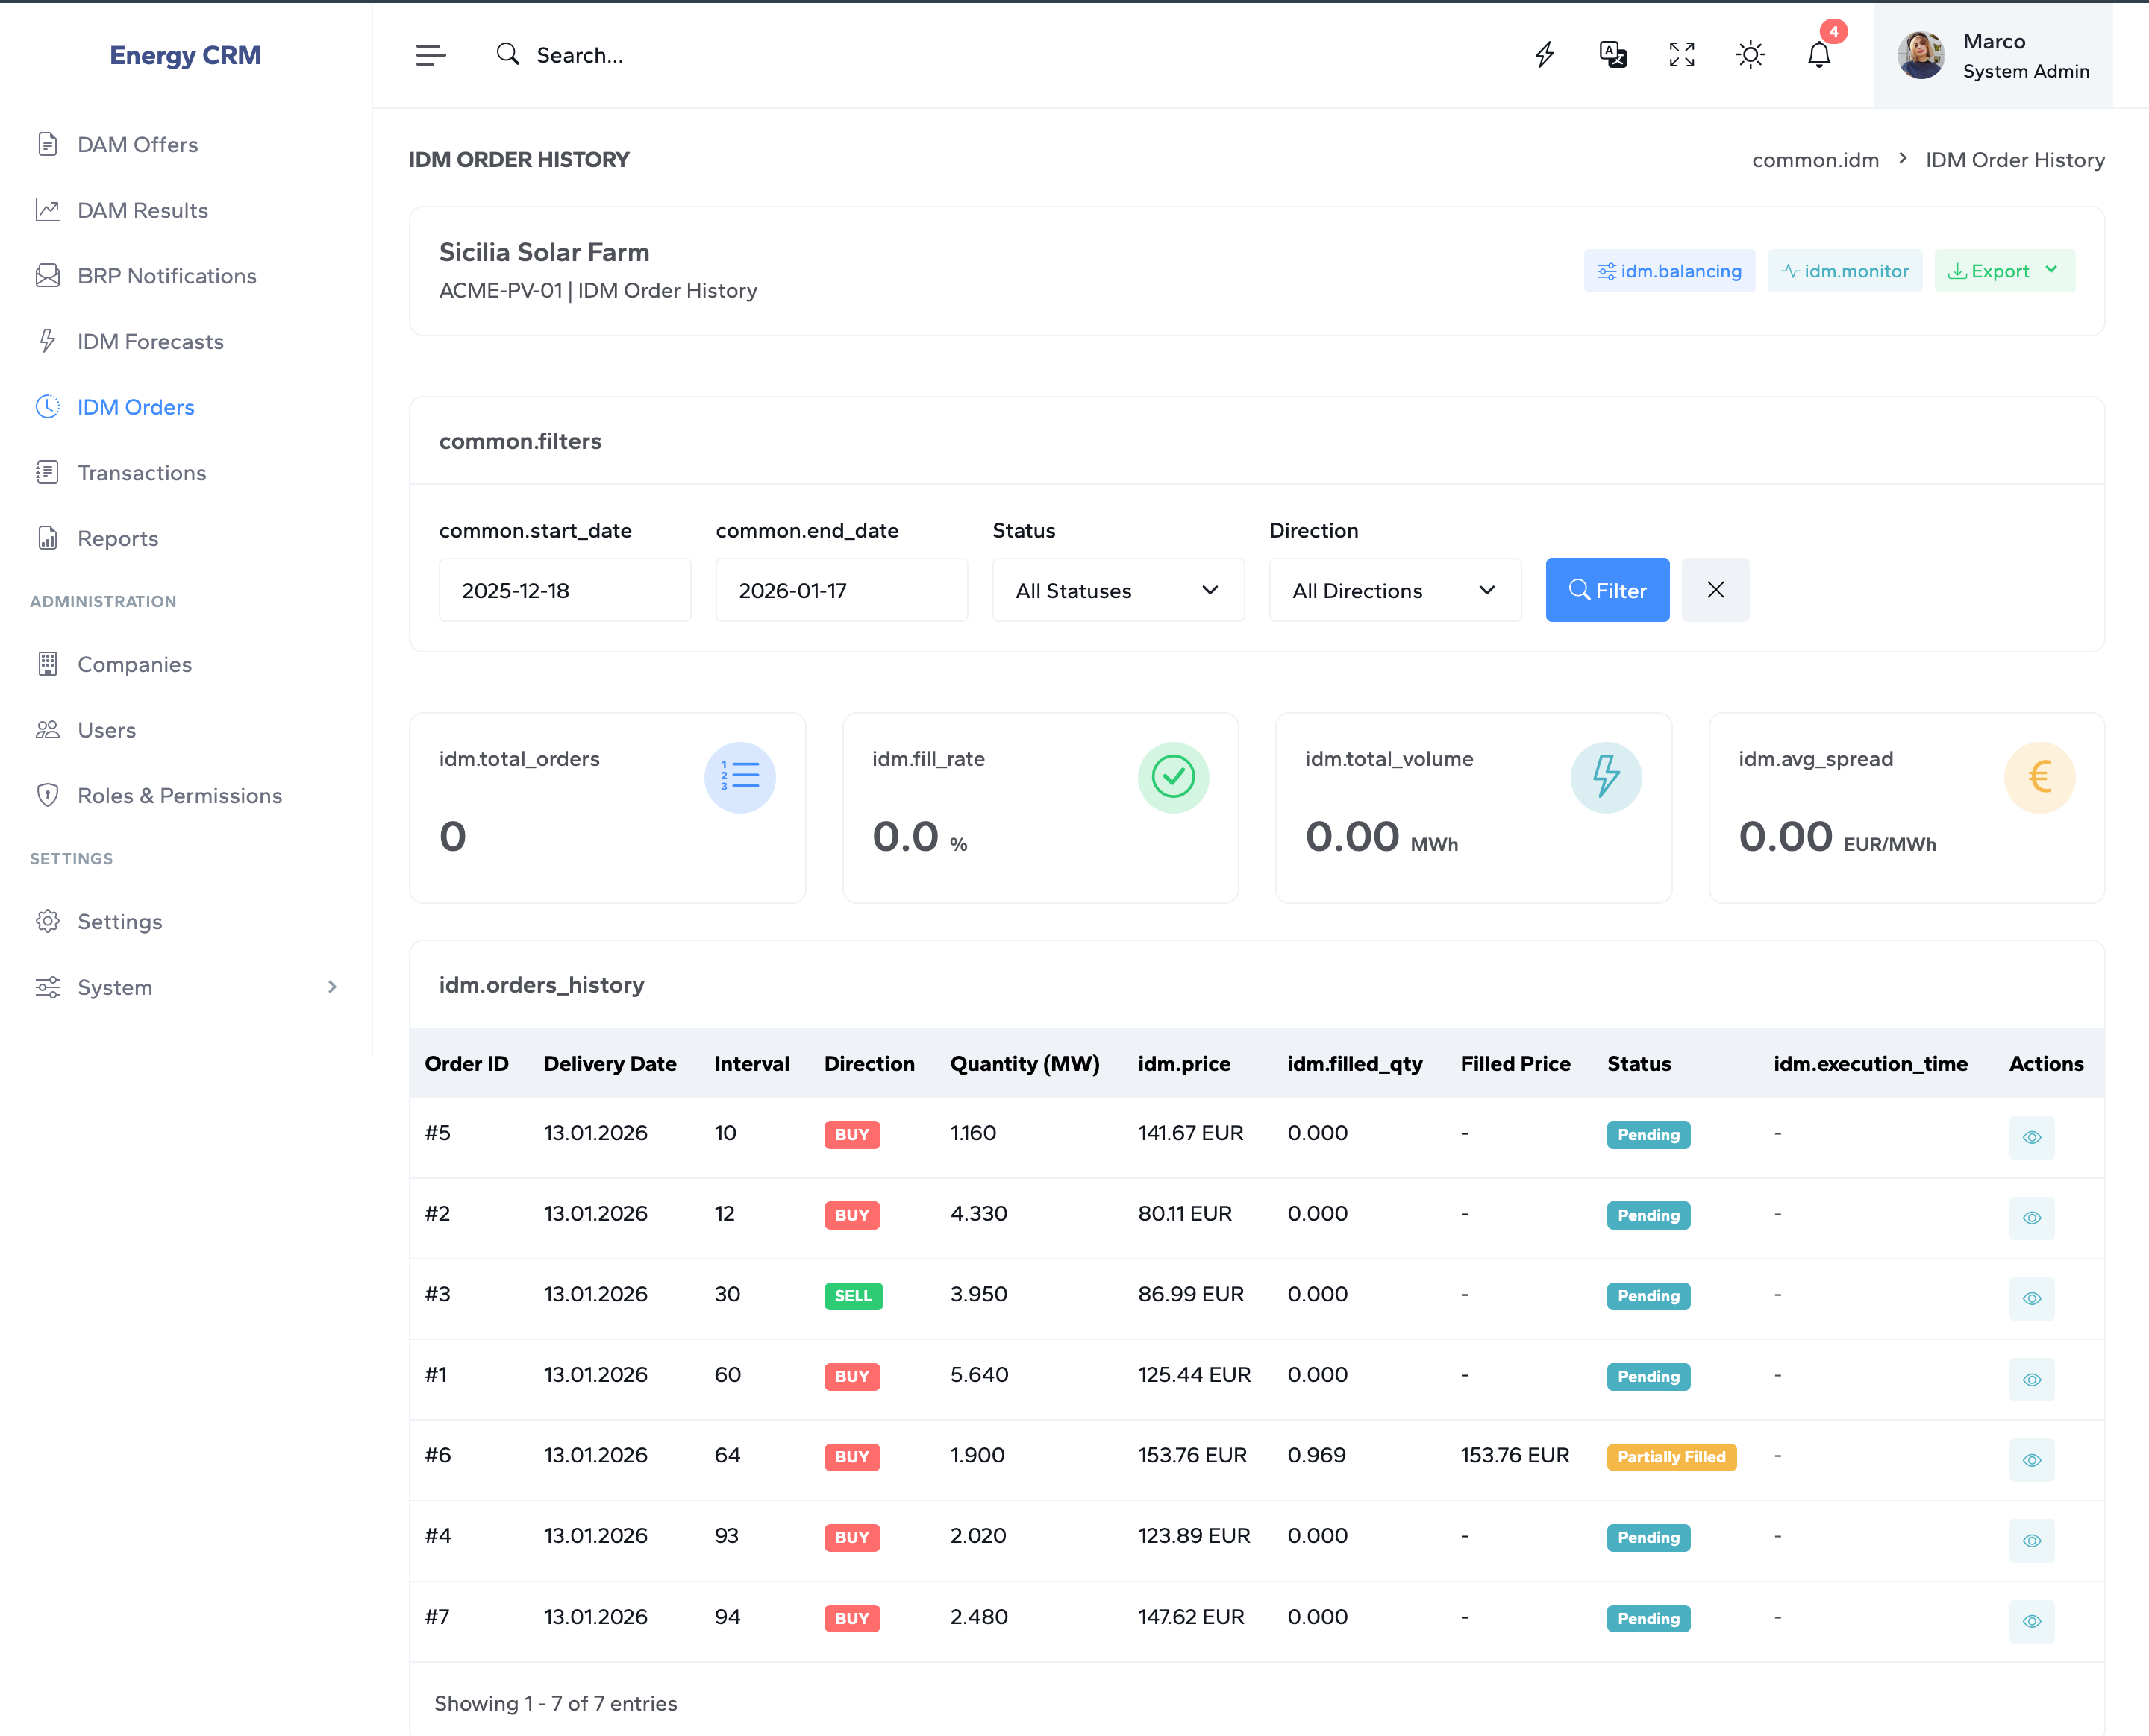Click the idm.balancing button

click(x=1668, y=271)
